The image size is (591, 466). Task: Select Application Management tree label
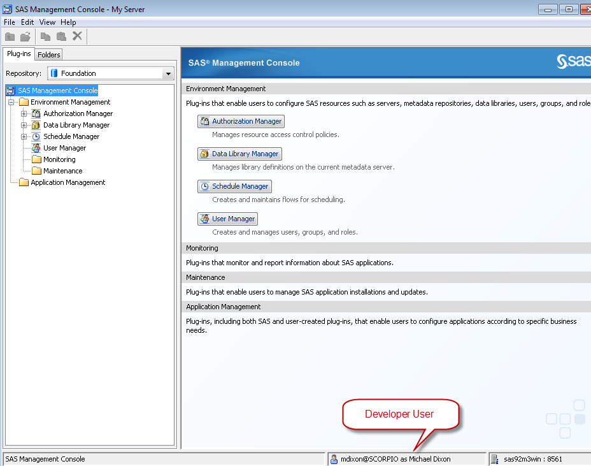pos(68,182)
